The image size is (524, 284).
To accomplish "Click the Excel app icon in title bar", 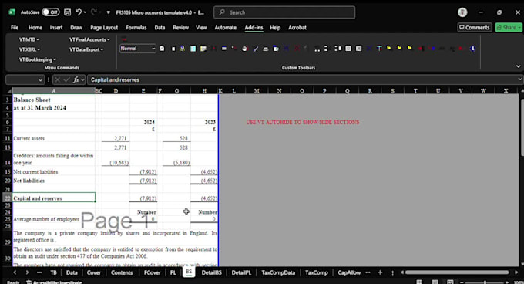I will coord(12,12).
